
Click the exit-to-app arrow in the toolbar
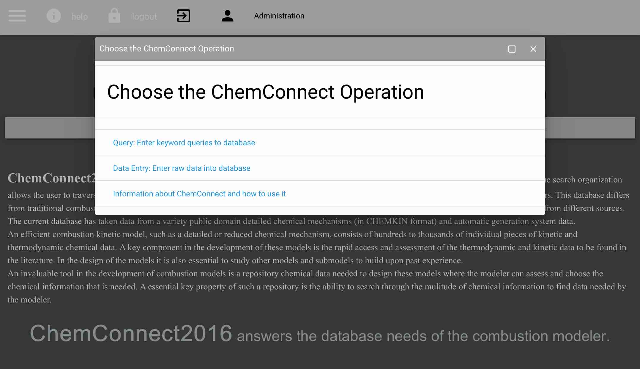tap(183, 16)
